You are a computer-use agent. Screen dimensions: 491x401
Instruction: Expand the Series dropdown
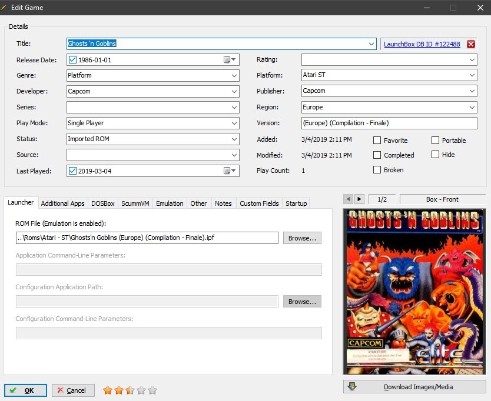(x=234, y=107)
